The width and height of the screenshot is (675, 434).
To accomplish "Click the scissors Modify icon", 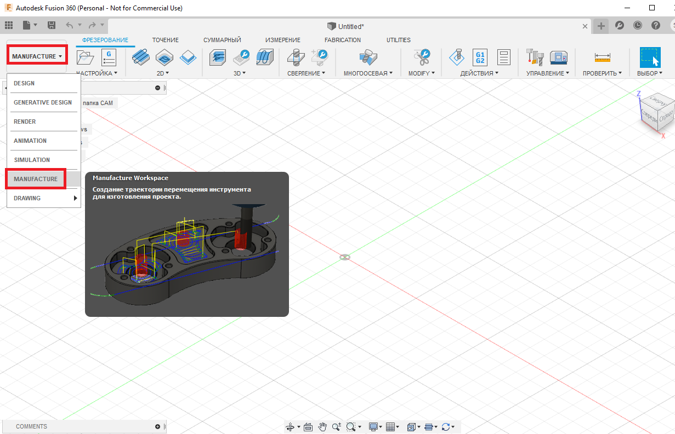I will coord(422,57).
